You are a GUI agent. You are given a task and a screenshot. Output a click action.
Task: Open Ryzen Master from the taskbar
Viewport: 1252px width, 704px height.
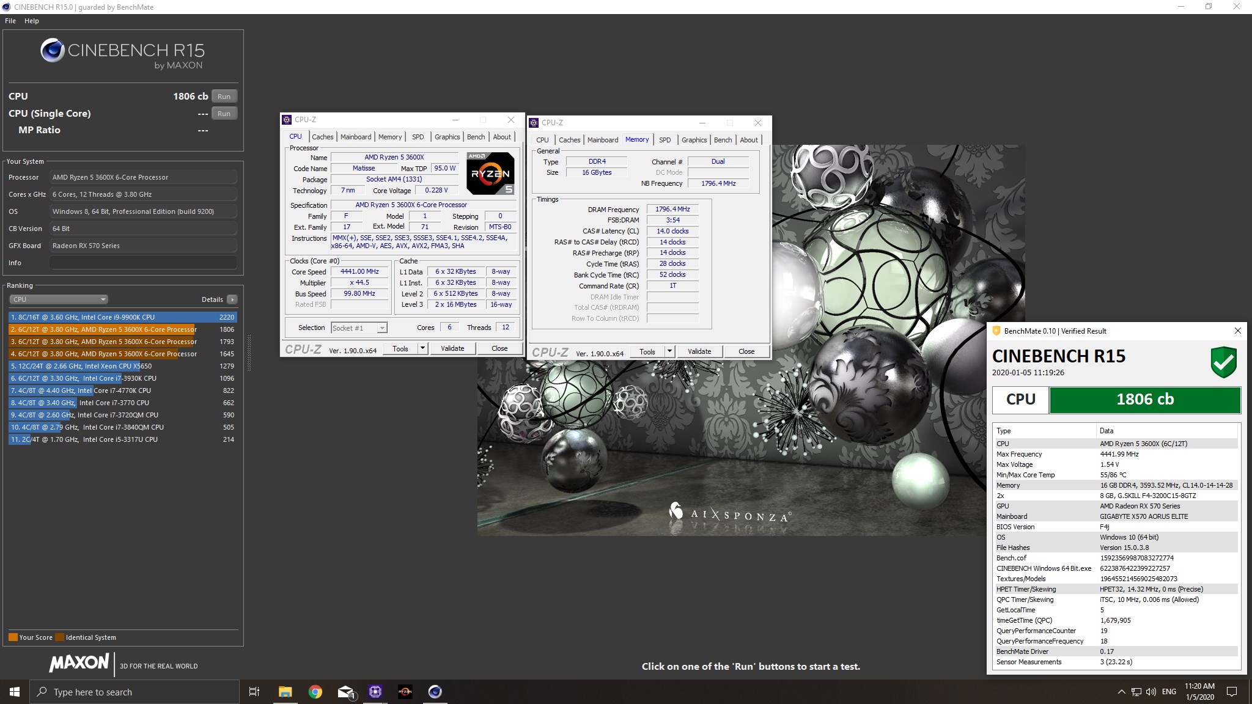click(405, 692)
